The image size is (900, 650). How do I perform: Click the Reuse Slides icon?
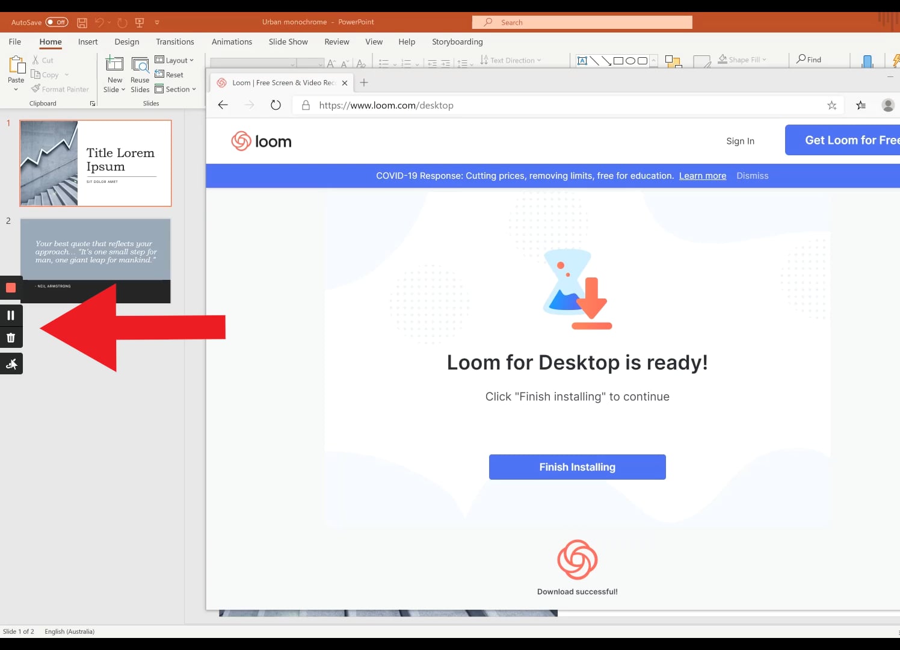140,65
